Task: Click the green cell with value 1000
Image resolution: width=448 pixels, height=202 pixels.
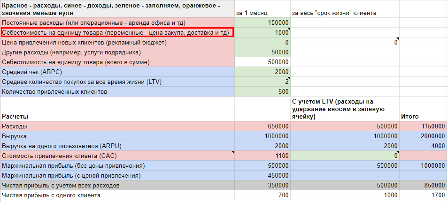Action: 263,32
